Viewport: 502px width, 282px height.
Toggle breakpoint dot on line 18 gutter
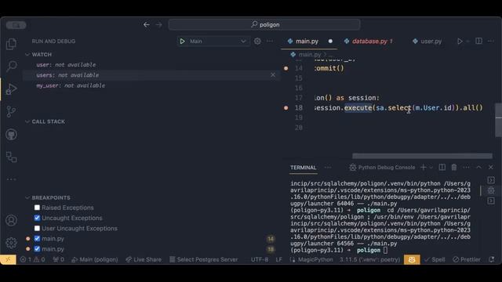(286, 108)
